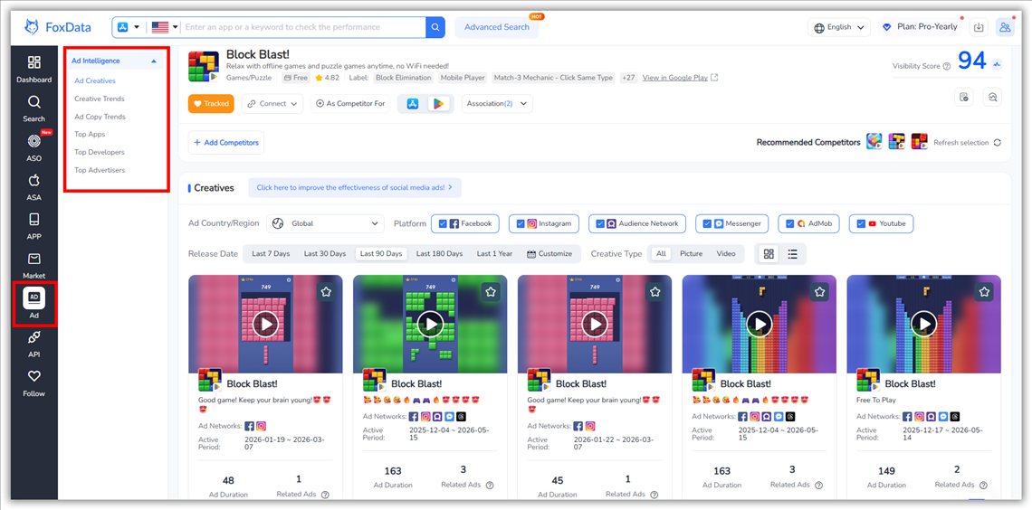Open the APP sidebar section
The width and height of the screenshot is (1032, 510).
pos(34,226)
